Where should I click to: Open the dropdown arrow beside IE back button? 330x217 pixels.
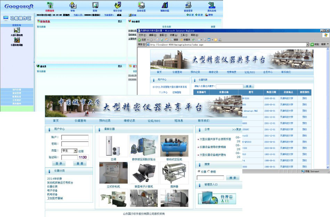tap(148, 40)
